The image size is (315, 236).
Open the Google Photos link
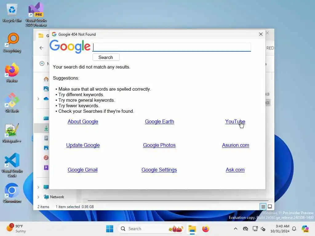pos(159,145)
